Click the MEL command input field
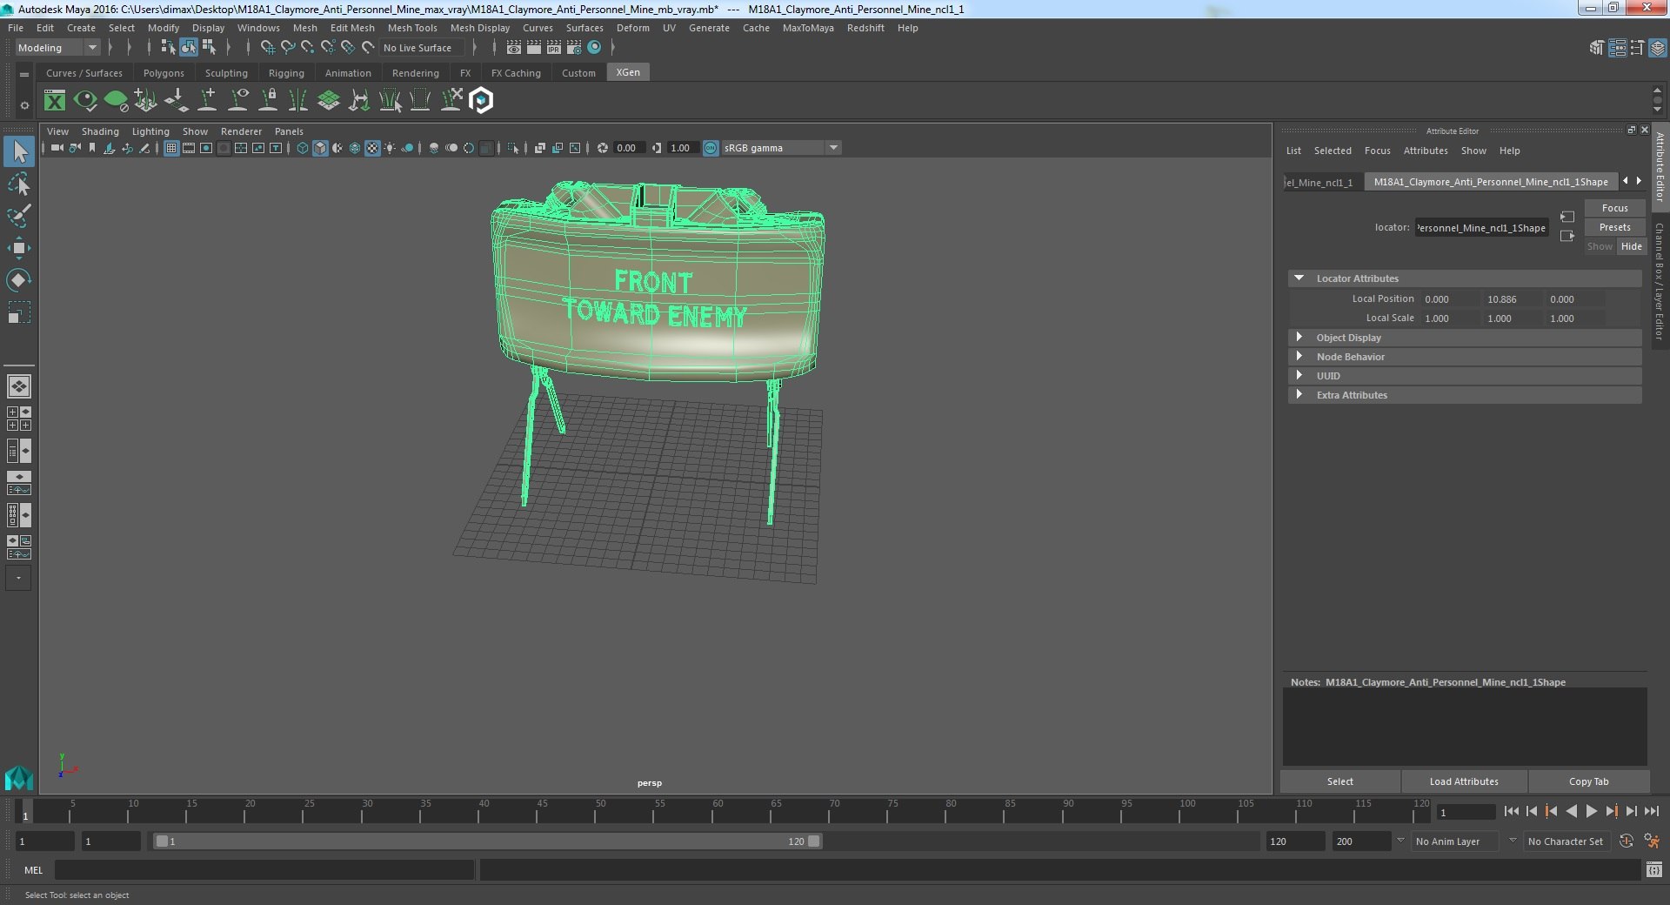This screenshot has width=1670, height=905. tap(264, 870)
